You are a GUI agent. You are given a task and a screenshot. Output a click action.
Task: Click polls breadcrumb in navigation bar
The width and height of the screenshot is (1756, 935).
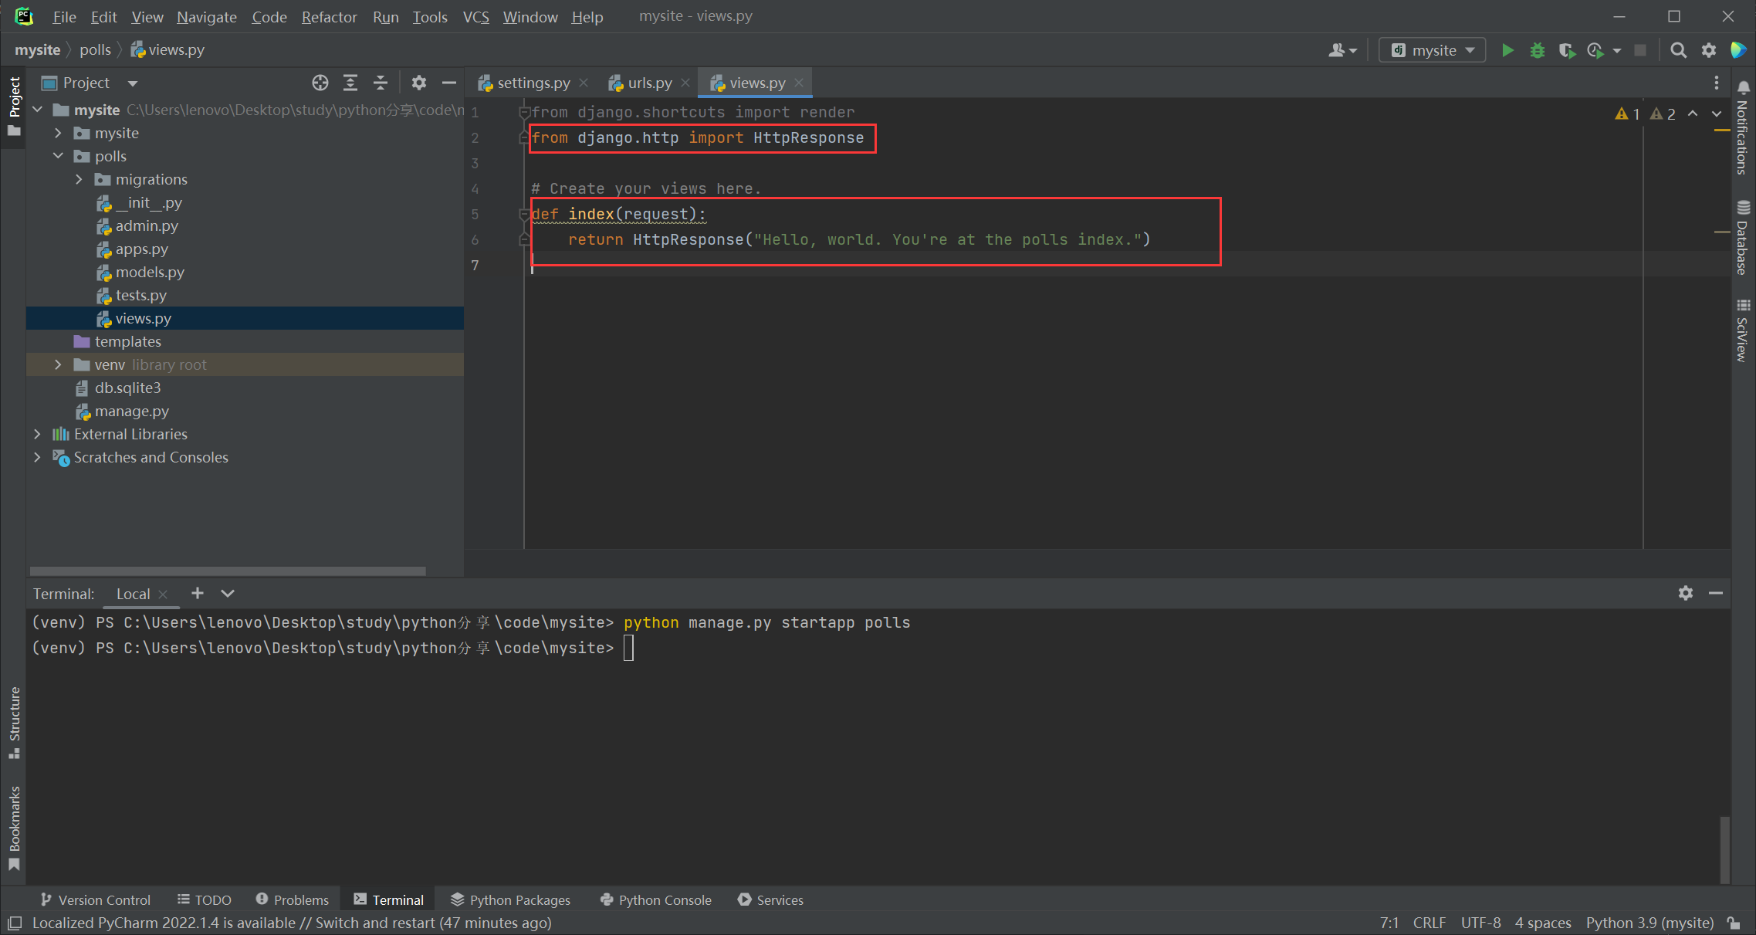pyautogui.click(x=95, y=50)
